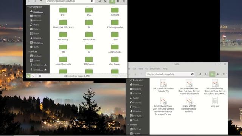Image resolution: width=242 pixels, height=136 pixels.
Task: Switch to list view in Music window
Action: tap(118, 1)
